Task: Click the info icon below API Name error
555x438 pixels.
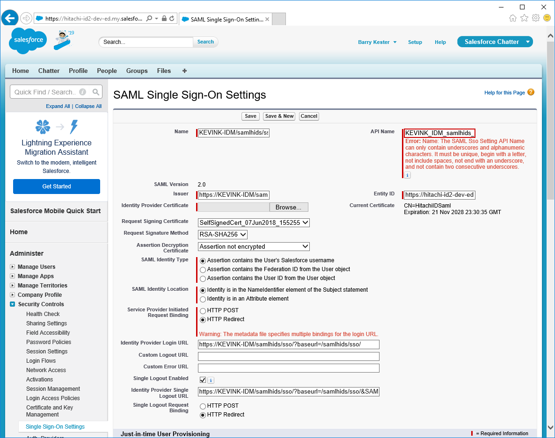Action: coord(407,175)
